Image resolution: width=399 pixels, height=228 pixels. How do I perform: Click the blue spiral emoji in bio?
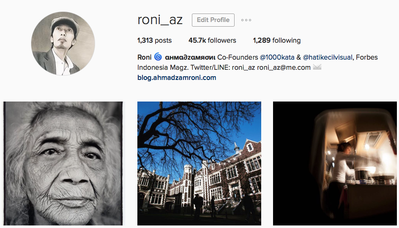coord(158,57)
